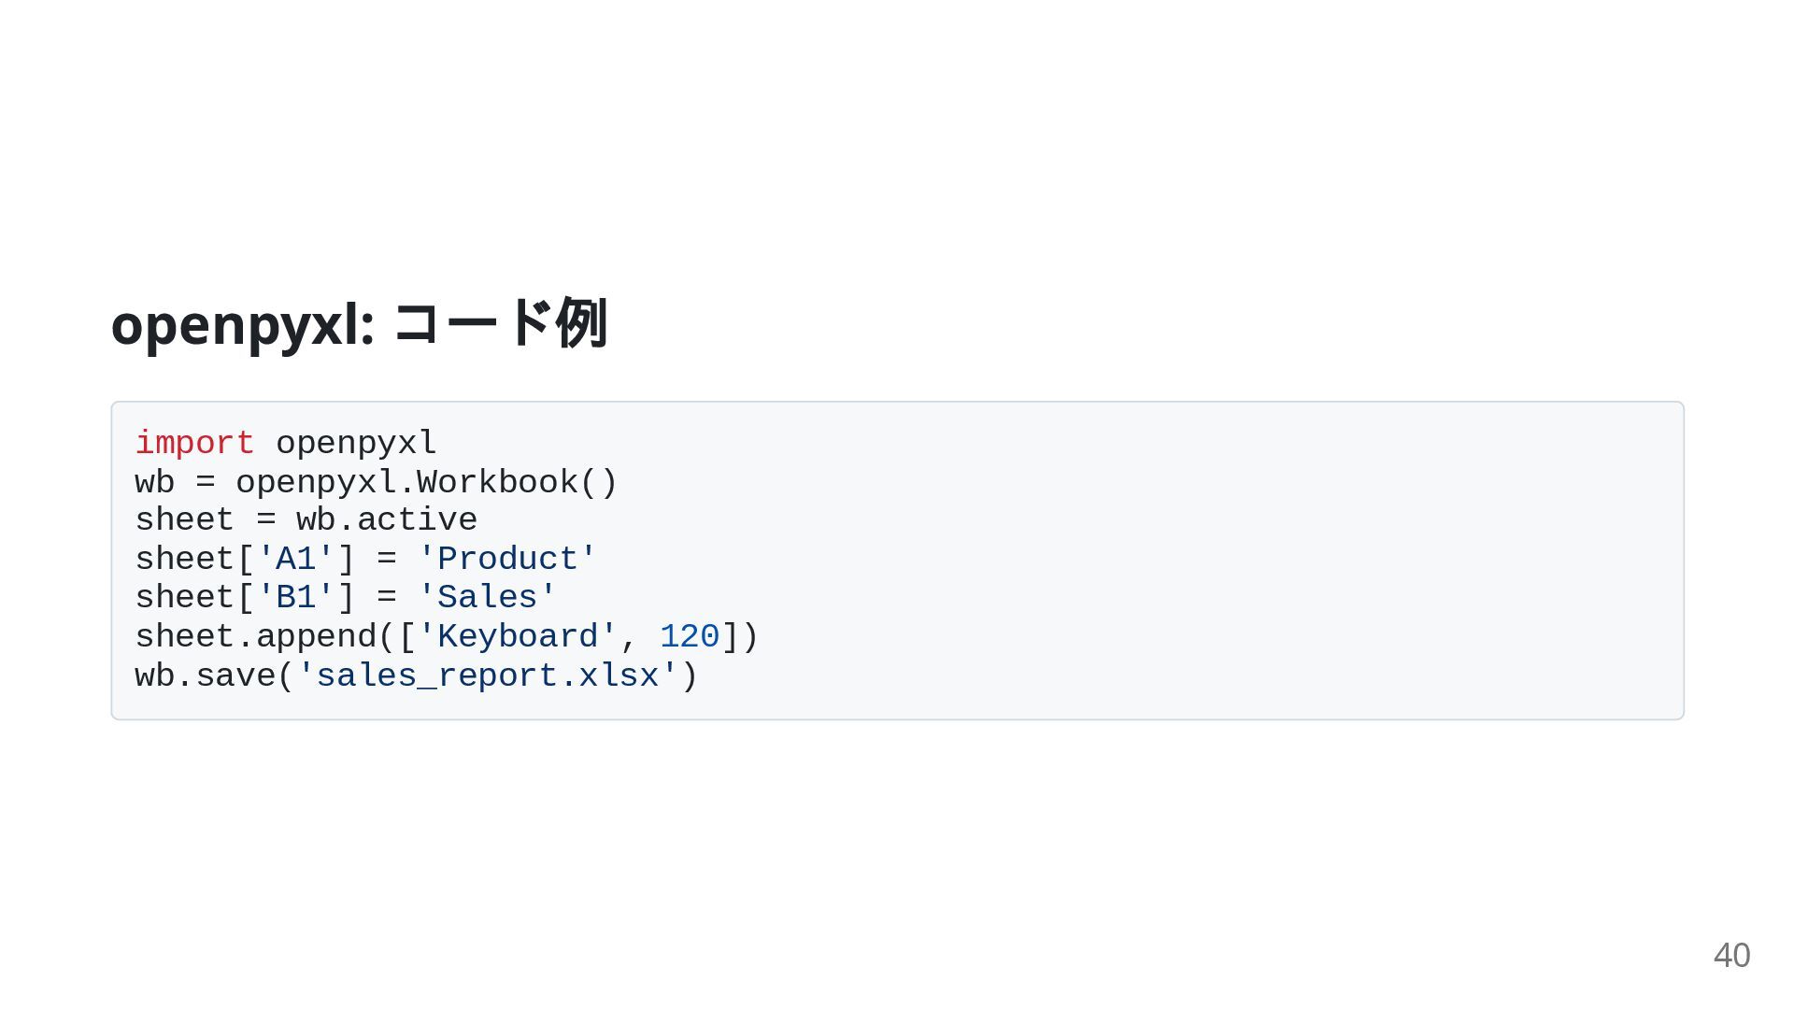Viewport: 1794px width, 1009px height.
Task: Click the number 120 in the code
Action: pos(690,637)
